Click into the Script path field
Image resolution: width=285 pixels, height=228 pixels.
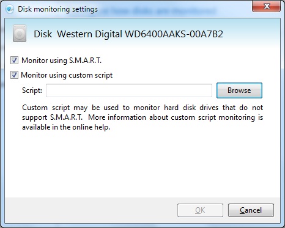129,90
